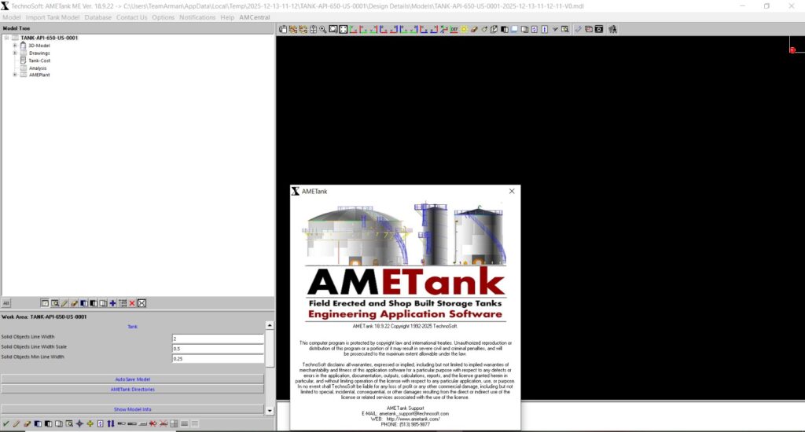Click the Model Tree panel header text
The height and width of the screenshot is (432, 805).
(x=17, y=28)
